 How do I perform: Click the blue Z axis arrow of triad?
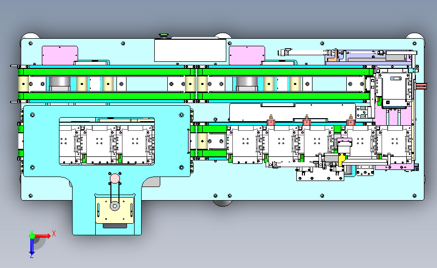point(32,246)
